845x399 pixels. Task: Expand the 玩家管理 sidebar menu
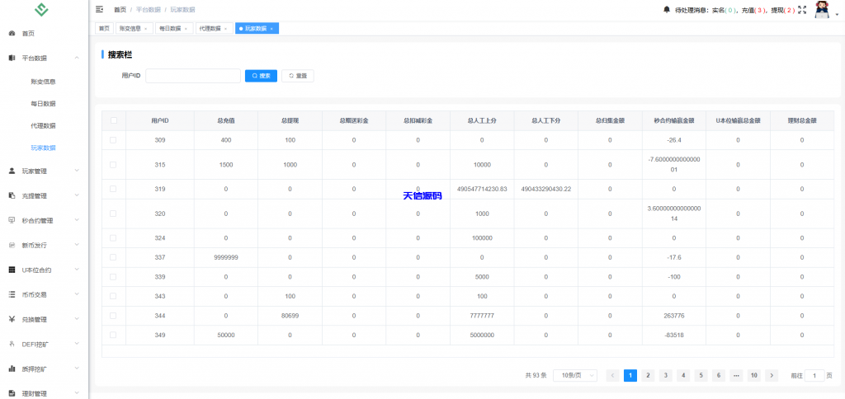[77, 171]
